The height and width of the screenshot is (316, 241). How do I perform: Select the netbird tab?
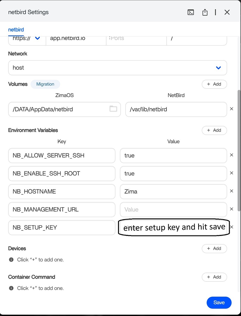(x=16, y=29)
